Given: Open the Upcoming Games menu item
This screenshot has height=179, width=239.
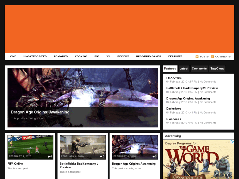Looking at the screenshot, I should point(149,56).
